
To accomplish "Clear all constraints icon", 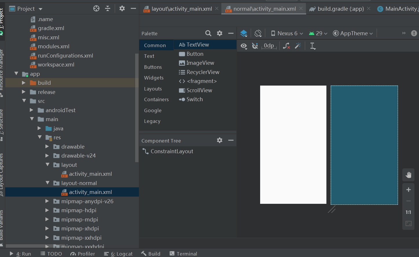I will (286, 46).
